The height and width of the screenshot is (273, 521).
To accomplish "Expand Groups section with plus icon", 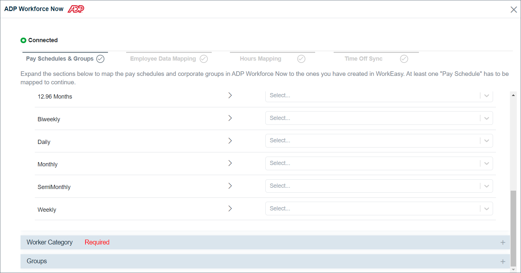I will pyautogui.click(x=503, y=262).
